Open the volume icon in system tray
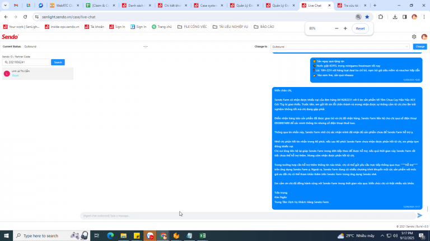Screen dimensions: 430x241 (395, 235)
